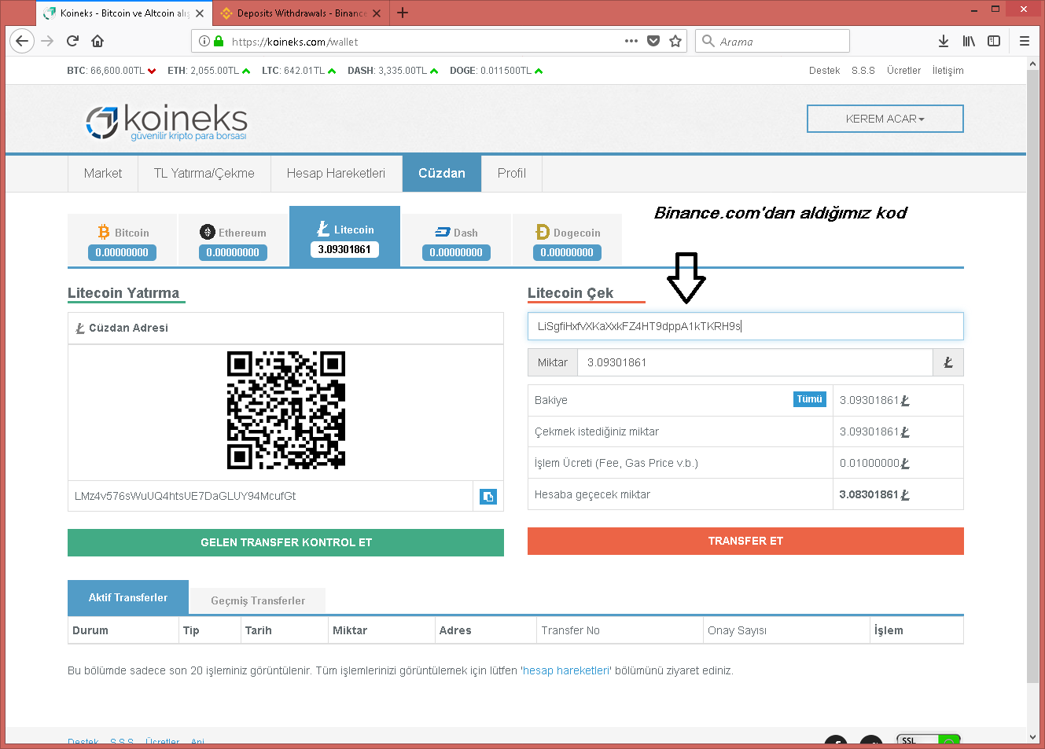Viewport: 1045px width, 749px height.
Task: Click page vertical scrollbar
Action: [x=1032, y=377]
